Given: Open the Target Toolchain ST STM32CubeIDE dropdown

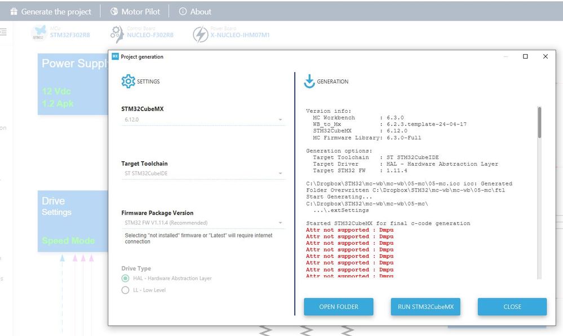Looking at the screenshot, I should (203, 174).
